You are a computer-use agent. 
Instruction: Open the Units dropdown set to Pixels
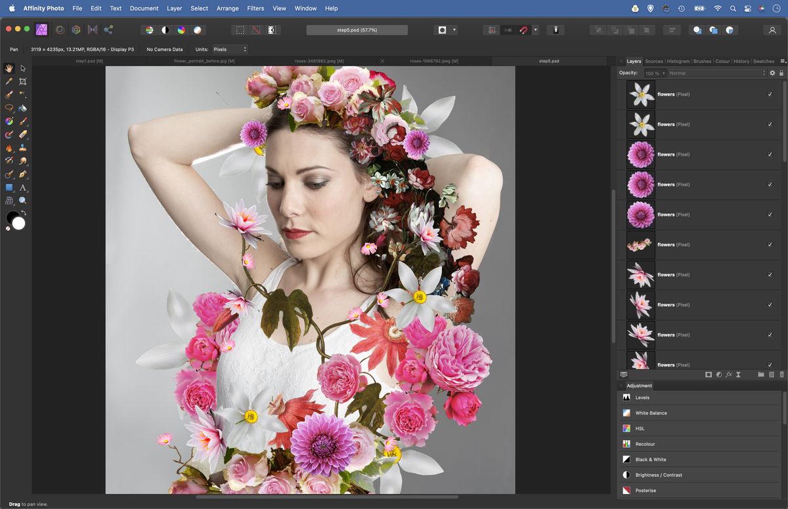pos(230,49)
